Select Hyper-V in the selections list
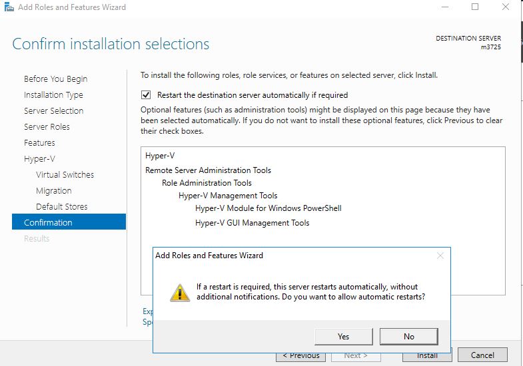 pos(160,156)
